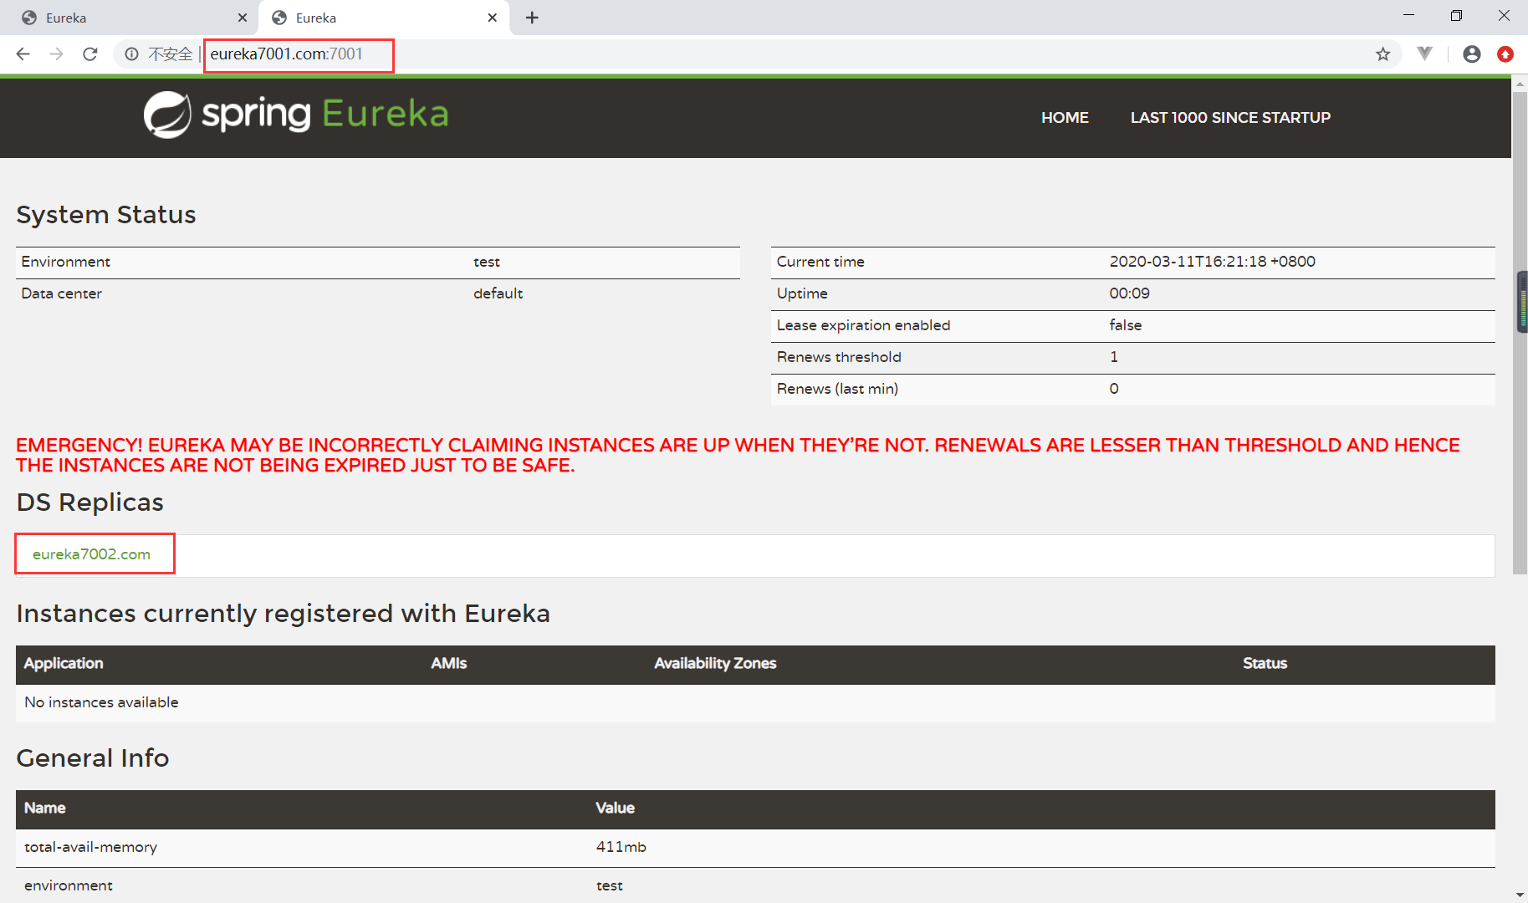
Task: Switch to the first Eureka tab
Action: click(x=125, y=18)
